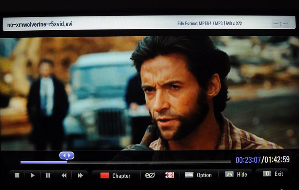Toggle the 3D mode icon

pos(170,175)
